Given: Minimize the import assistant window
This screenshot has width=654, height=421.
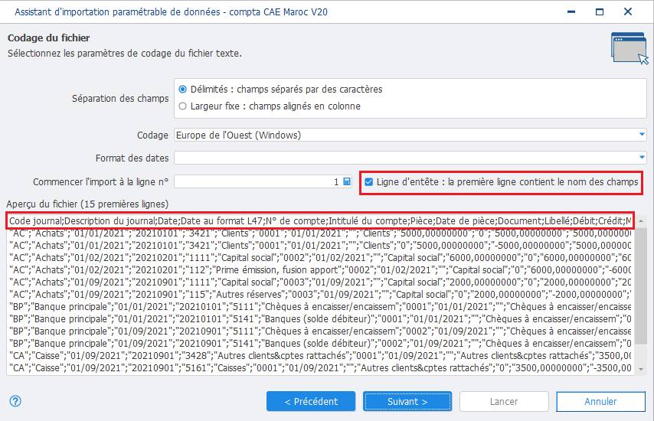Looking at the screenshot, I should pos(571,11).
